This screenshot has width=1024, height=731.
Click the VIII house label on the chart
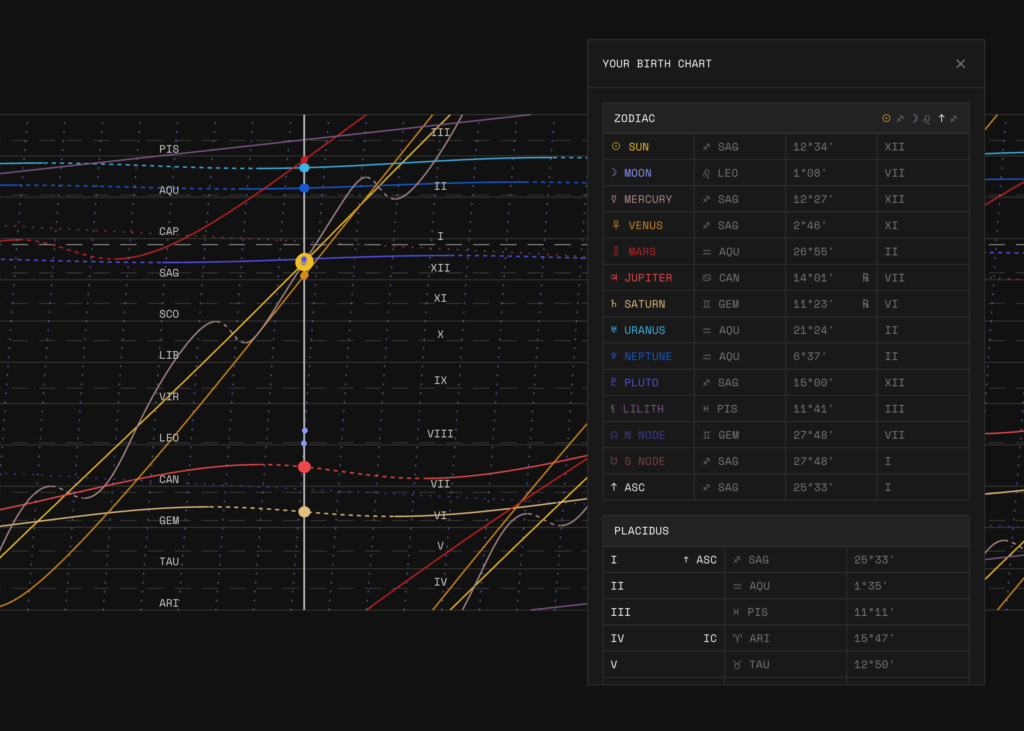click(440, 434)
